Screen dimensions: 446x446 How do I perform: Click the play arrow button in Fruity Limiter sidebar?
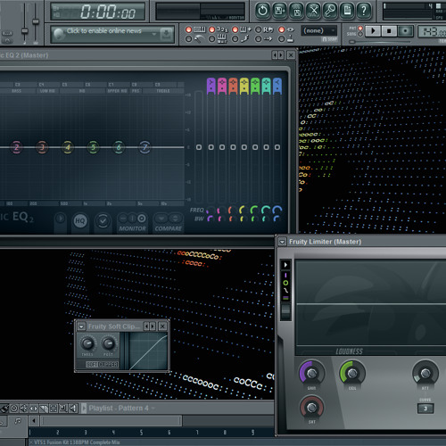pos(285,265)
